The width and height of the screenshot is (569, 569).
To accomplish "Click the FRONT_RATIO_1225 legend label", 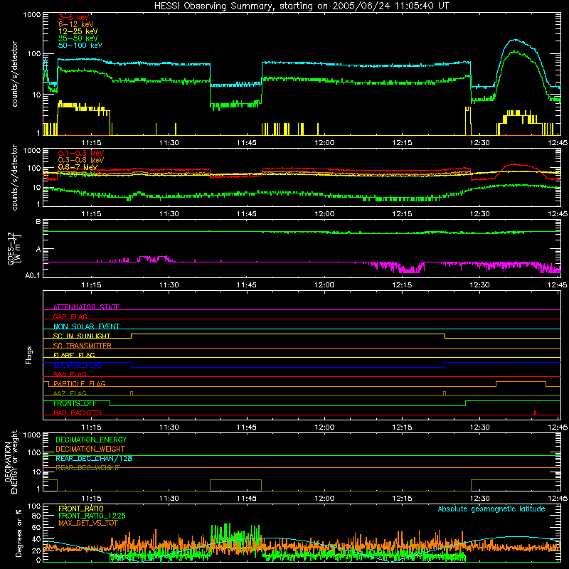I will pyautogui.click(x=92, y=516).
